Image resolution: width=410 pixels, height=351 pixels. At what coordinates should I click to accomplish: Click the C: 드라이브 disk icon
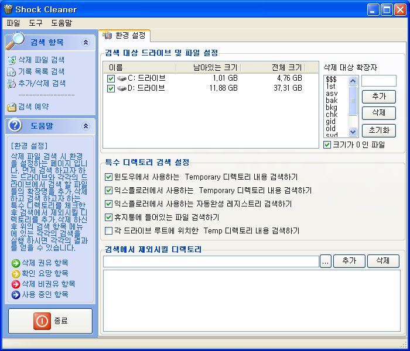[x=122, y=78]
